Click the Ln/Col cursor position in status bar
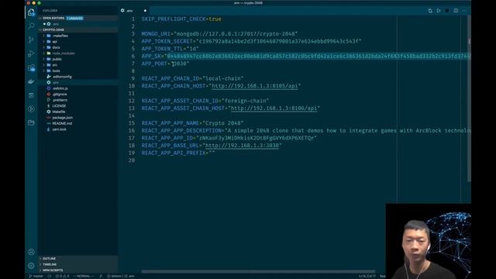Image resolution: width=496 pixels, height=279 pixels. [x=367, y=276]
